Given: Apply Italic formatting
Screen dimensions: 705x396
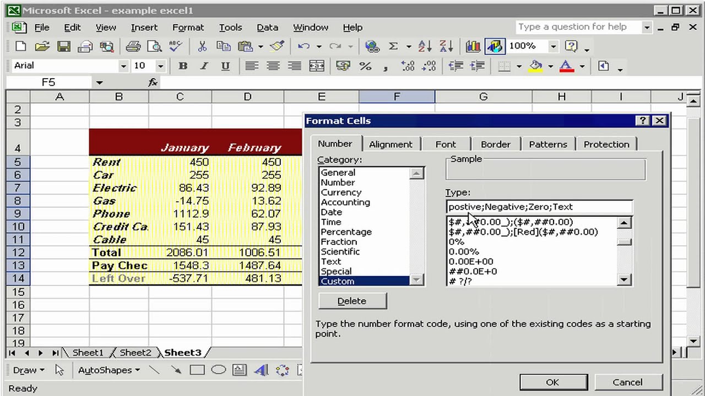Looking at the screenshot, I should [x=204, y=66].
